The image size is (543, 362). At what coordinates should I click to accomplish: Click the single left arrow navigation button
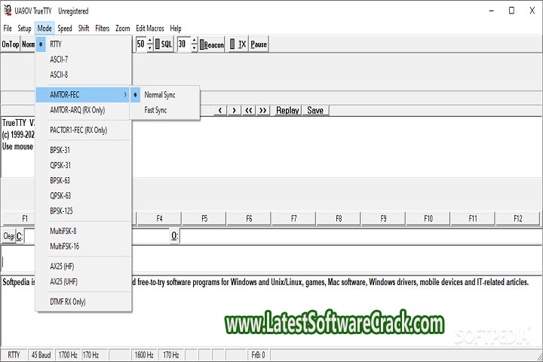(220, 110)
